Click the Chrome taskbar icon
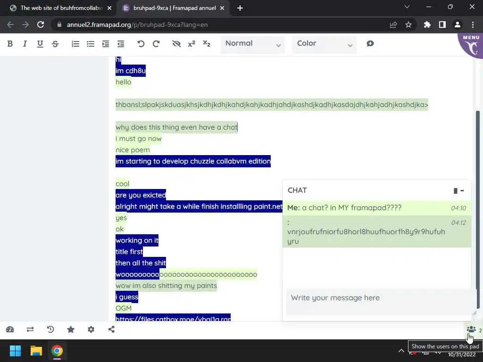The image size is (483, 362). (57, 351)
